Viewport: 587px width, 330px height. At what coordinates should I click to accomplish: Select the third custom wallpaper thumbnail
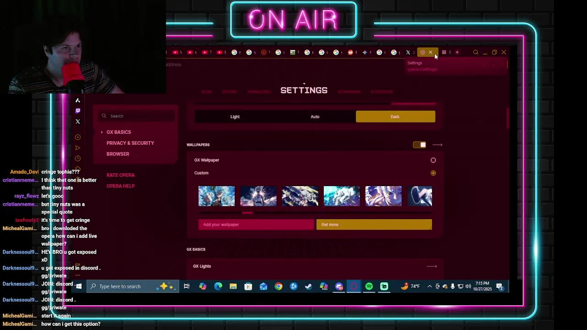coord(300,196)
